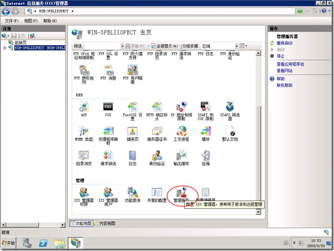Open the view mode dropdown button
This screenshot has height=251, width=334.
pos(243,45)
